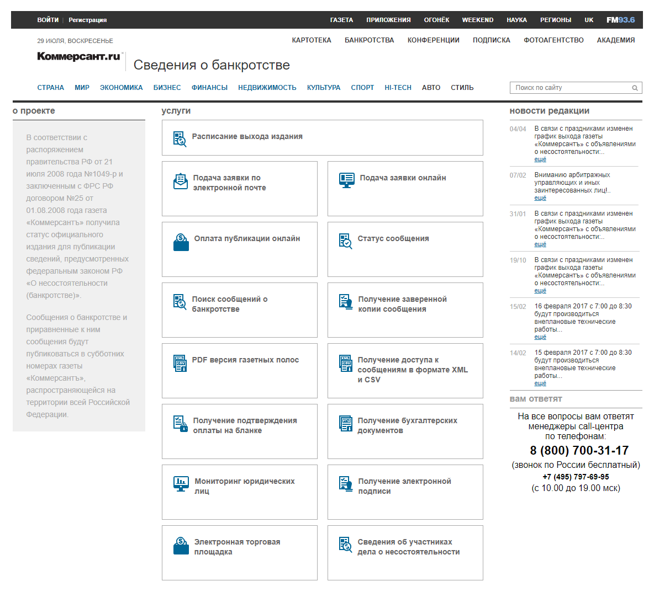The height and width of the screenshot is (592, 654).
Task: Click 'ещё' under the 04/04 news item
Action: pyautogui.click(x=540, y=159)
